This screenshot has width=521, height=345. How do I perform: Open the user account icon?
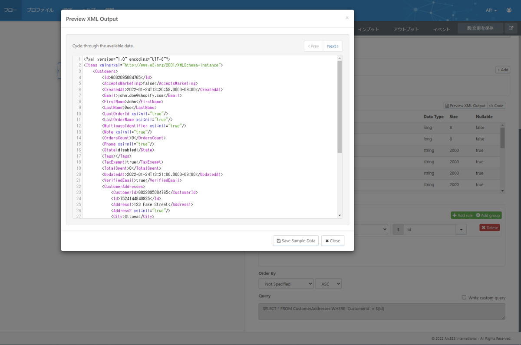509,10
